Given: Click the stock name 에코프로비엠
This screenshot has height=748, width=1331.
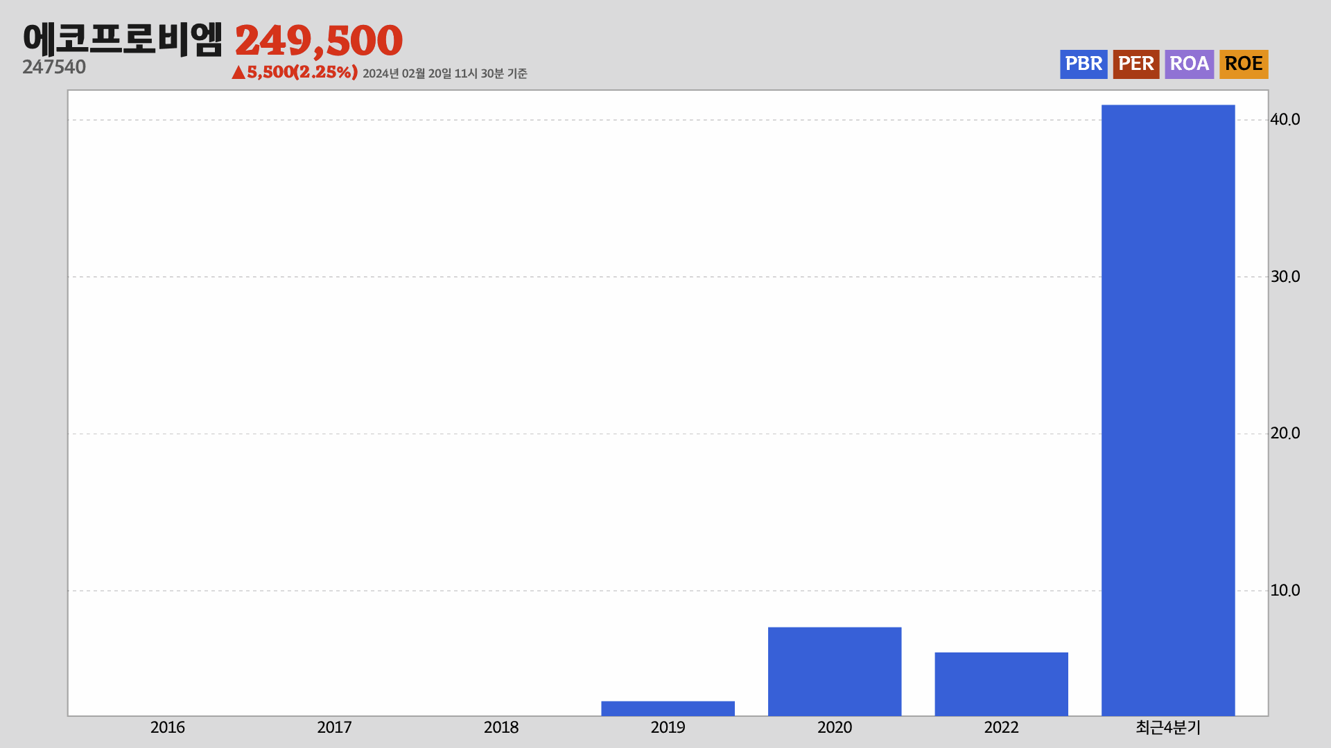Looking at the screenshot, I should click(123, 39).
